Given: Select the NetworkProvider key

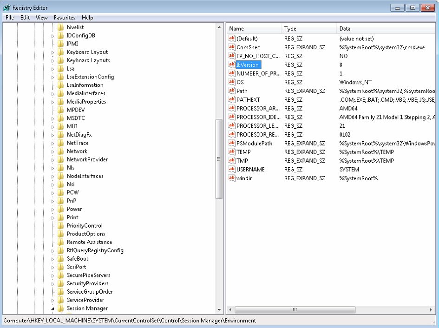Looking at the screenshot, I should (87, 159).
